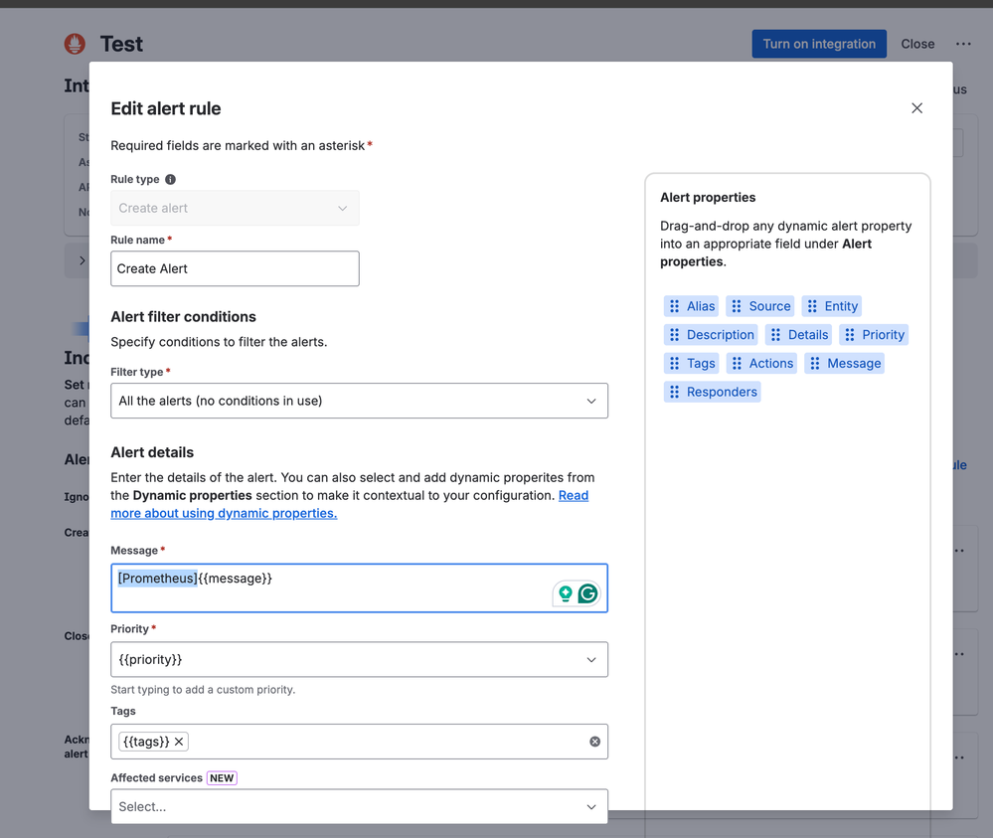The width and height of the screenshot is (993, 838).
Task: Expand the collapsed section chevron behind dialog
Action: [x=83, y=260]
